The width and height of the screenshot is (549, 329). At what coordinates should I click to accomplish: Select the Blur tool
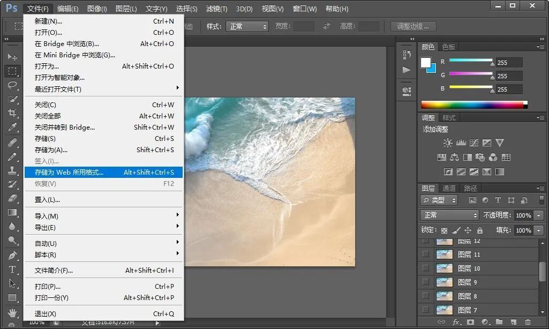[x=12, y=226]
